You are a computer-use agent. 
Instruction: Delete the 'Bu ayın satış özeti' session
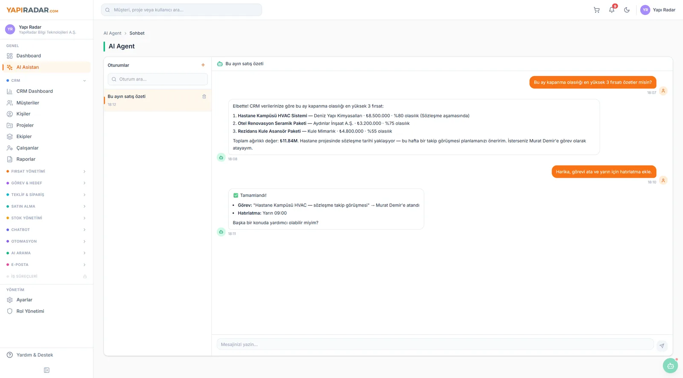[204, 97]
